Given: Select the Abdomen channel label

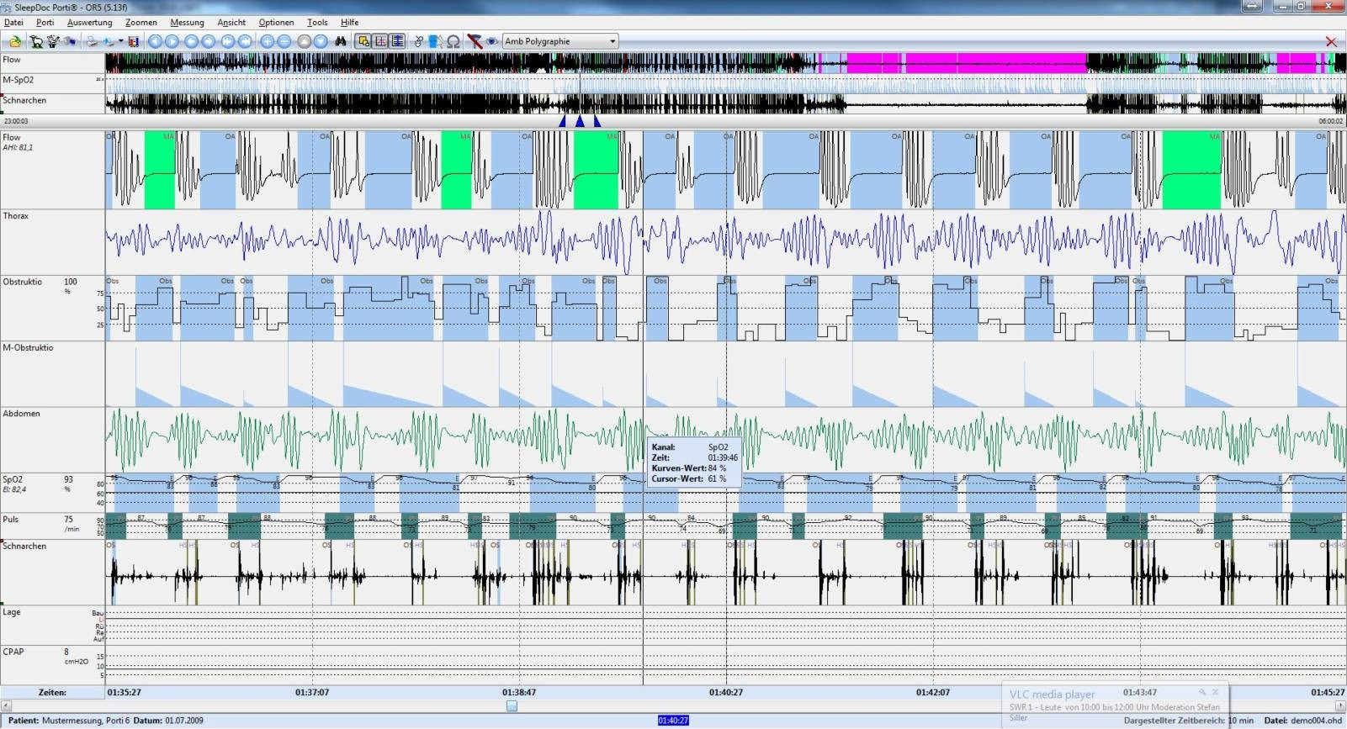Looking at the screenshot, I should 21,414.
